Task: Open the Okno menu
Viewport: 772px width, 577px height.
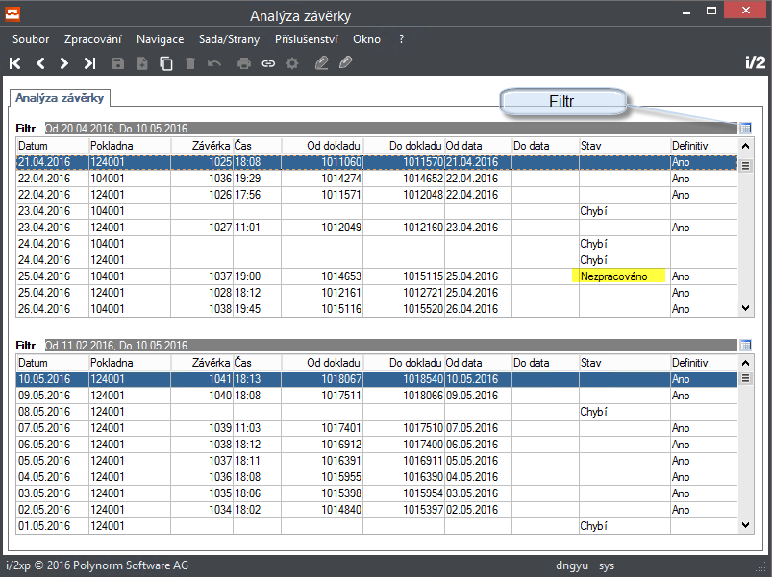Action: pos(367,39)
